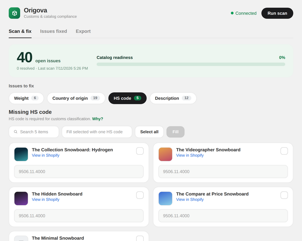This screenshot has height=241, width=302.
Task: Go to the Export tab
Action: click(83, 31)
